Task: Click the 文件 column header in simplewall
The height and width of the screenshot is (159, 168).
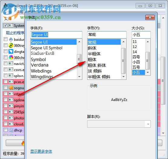Action: [8, 19]
